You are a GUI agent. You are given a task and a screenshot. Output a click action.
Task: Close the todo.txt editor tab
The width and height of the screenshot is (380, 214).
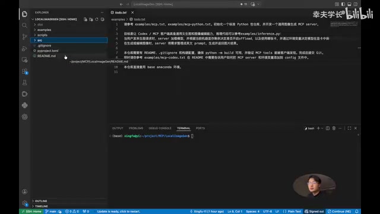pyautogui.click(x=132, y=12)
